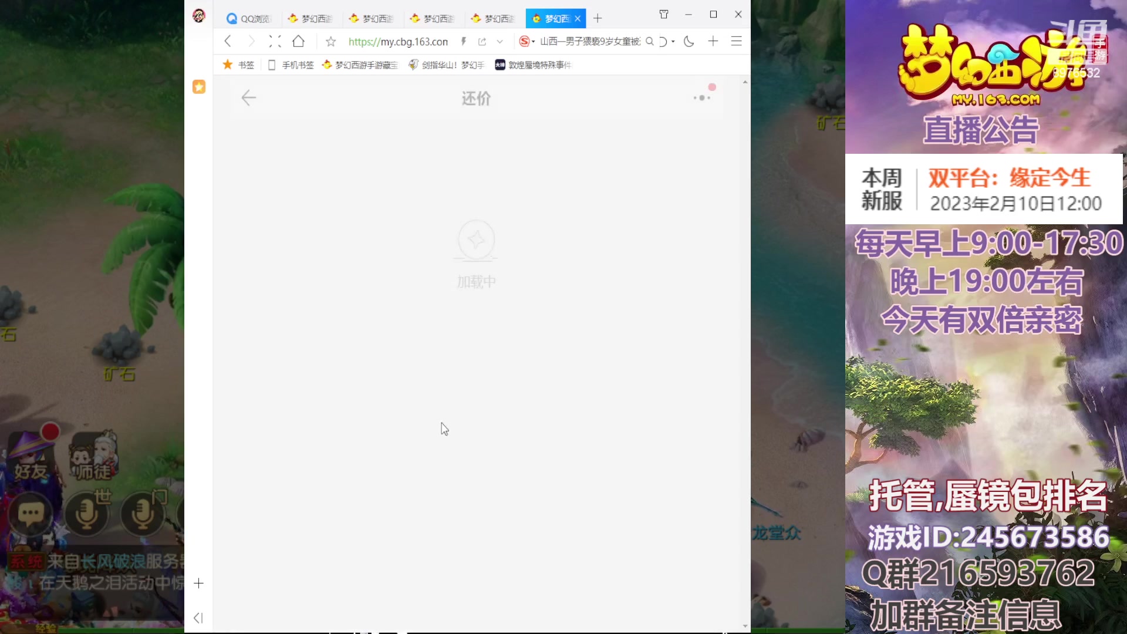
Task: Open the browser hamburger menu
Action: tap(736, 41)
